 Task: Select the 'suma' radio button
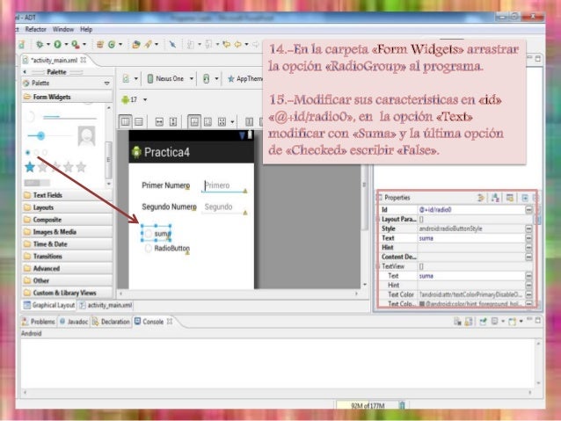[148, 234]
